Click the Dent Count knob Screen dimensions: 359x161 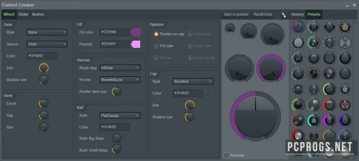tap(44, 104)
